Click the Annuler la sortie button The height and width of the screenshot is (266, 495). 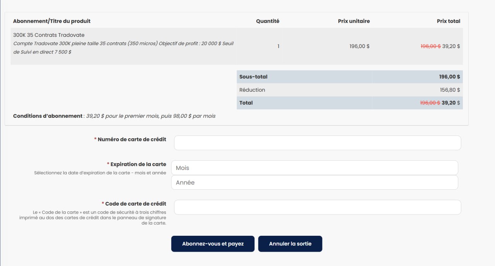[290, 244]
